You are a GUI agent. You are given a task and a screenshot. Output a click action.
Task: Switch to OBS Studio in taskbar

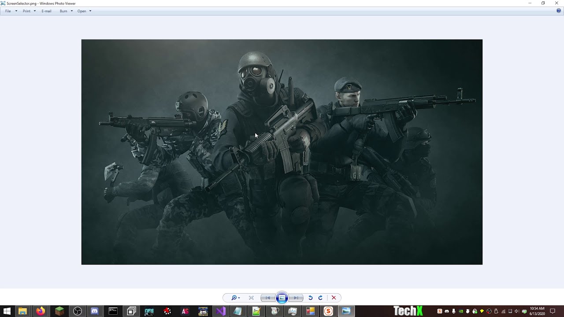(78, 311)
